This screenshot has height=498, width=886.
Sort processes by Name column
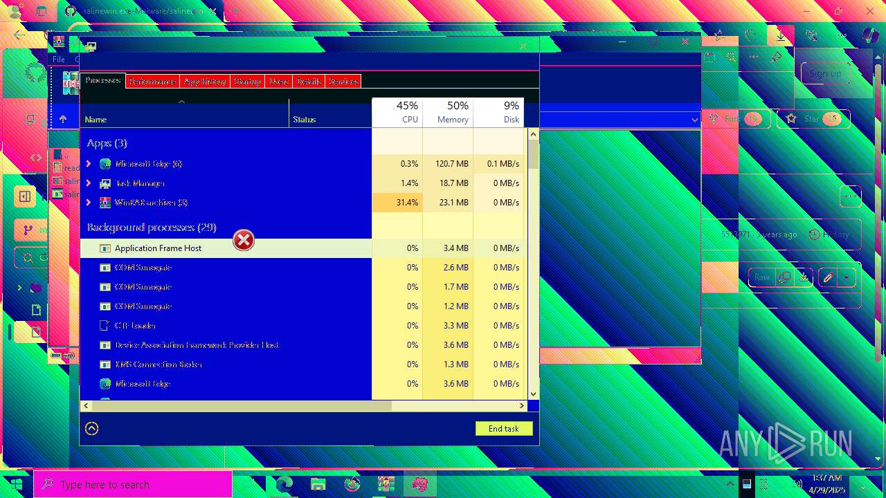(184, 113)
